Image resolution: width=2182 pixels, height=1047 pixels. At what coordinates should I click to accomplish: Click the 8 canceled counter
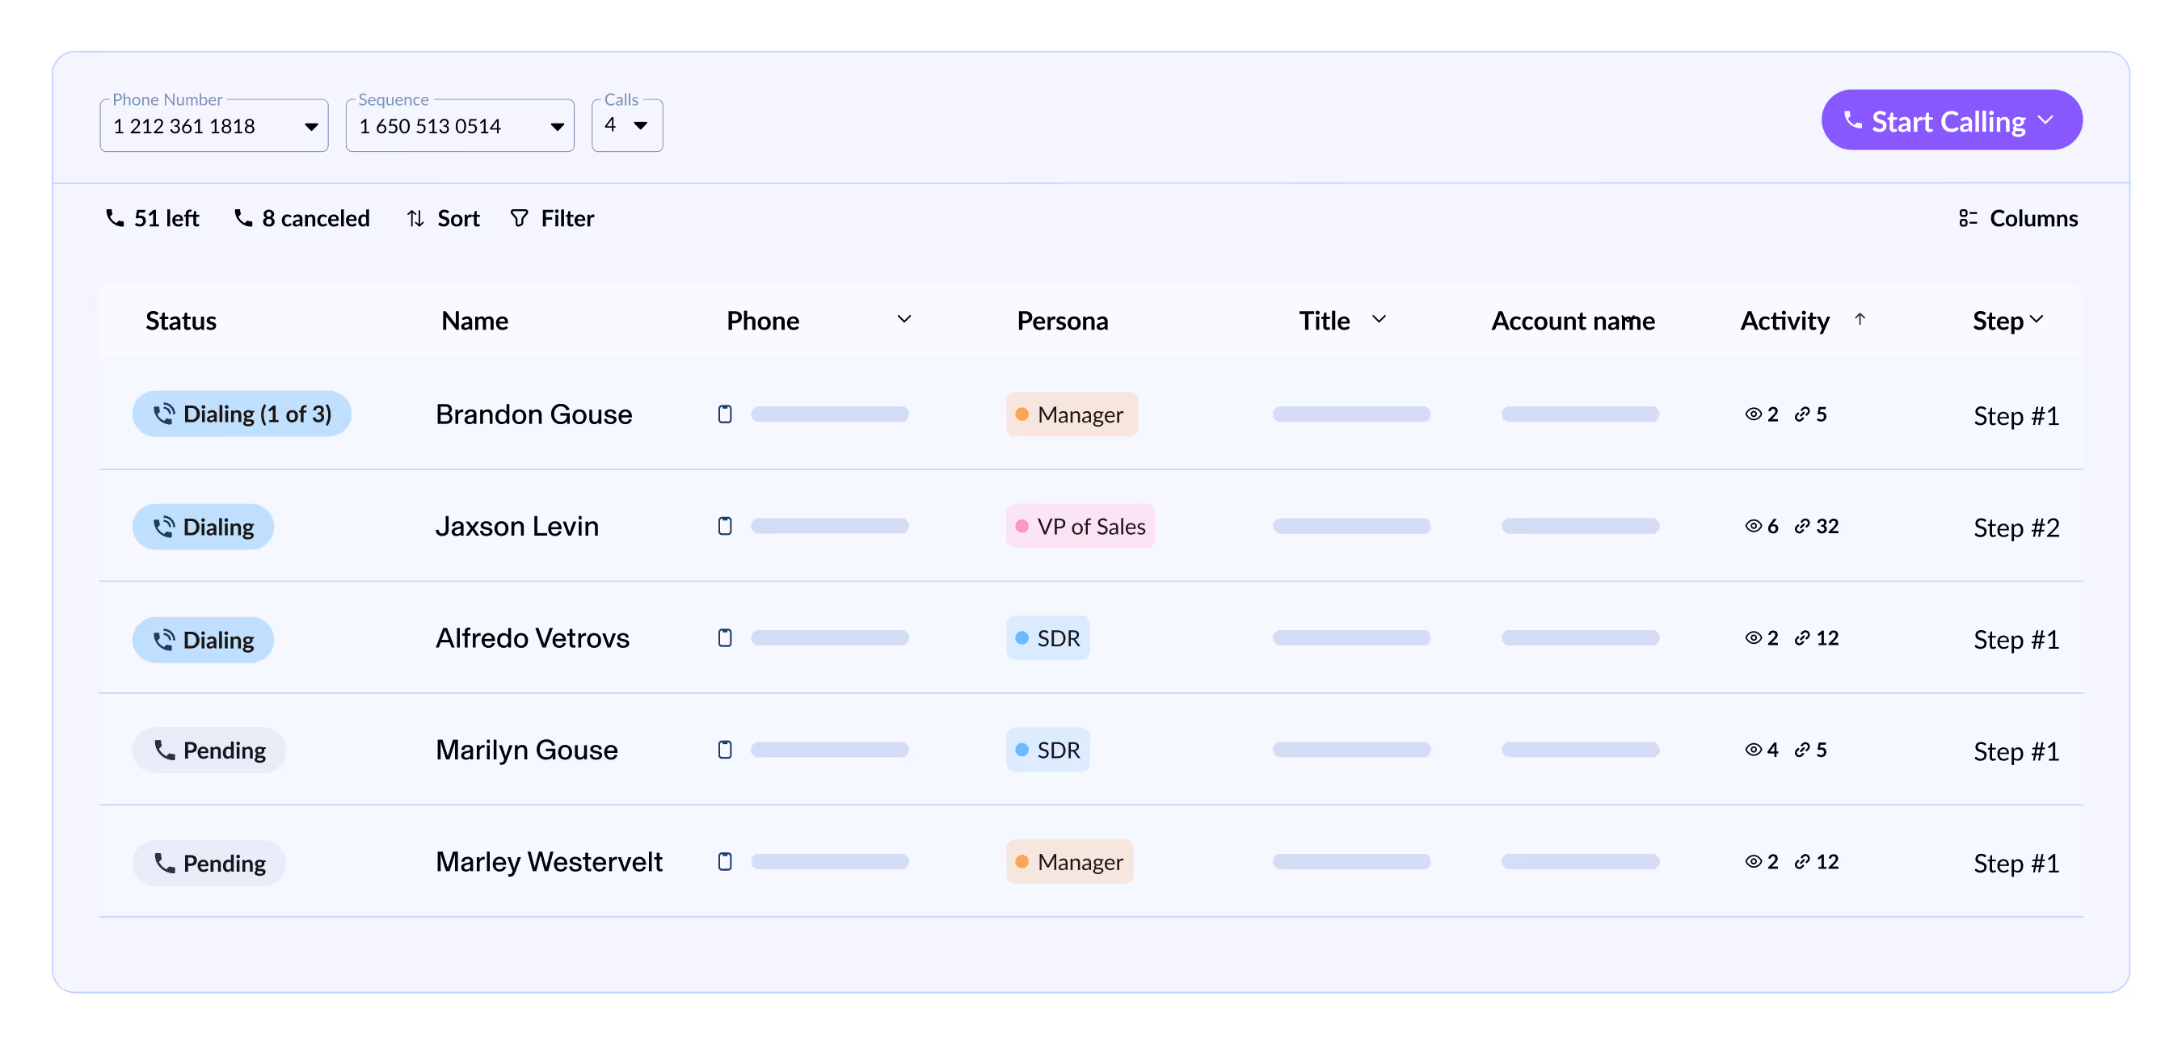[301, 219]
